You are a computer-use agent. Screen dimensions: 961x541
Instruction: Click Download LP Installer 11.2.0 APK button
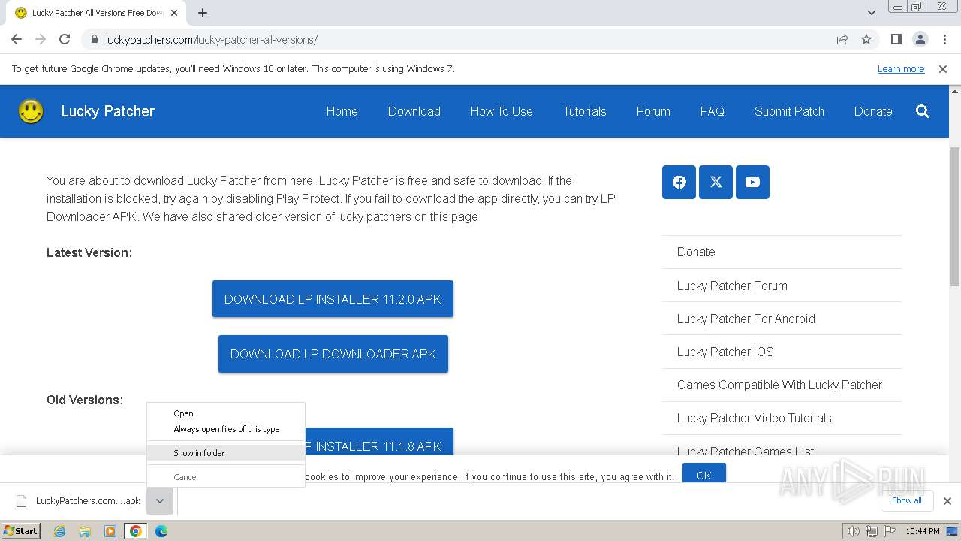click(x=333, y=299)
